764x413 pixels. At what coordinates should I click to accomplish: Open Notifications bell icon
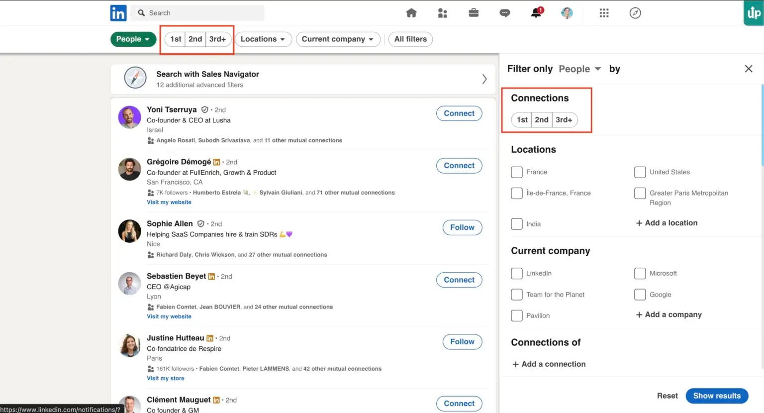pos(536,13)
